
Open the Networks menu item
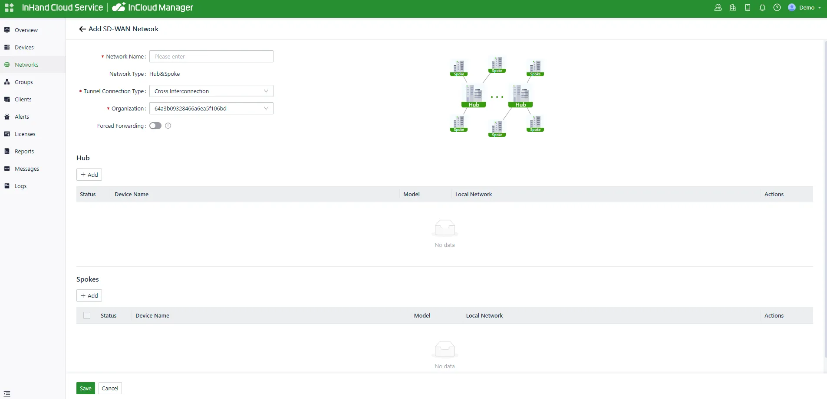33,65
